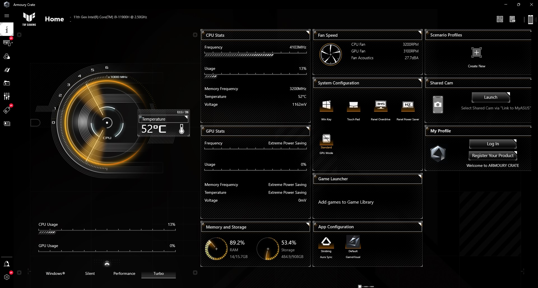Screen dimensions: 538x288
Task: Launch the Shared Cam
Action: (491, 97)
